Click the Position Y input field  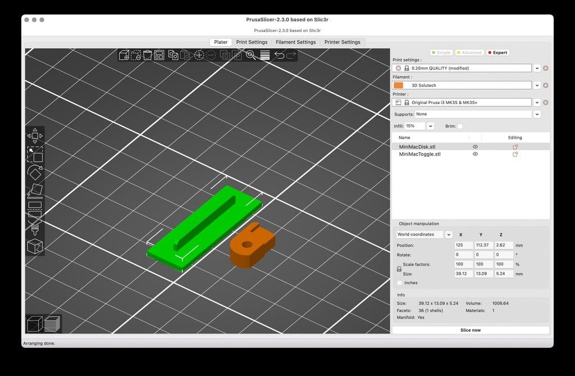(x=483, y=245)
